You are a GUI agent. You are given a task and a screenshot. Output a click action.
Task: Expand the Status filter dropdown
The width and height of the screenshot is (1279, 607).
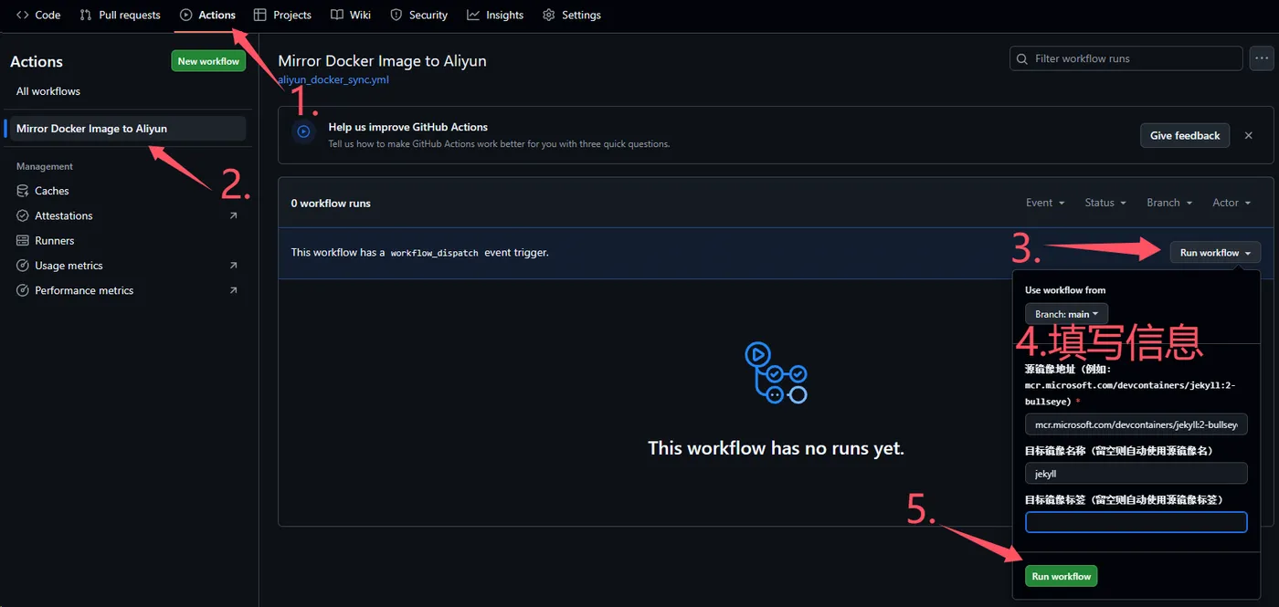point(1105,203)
